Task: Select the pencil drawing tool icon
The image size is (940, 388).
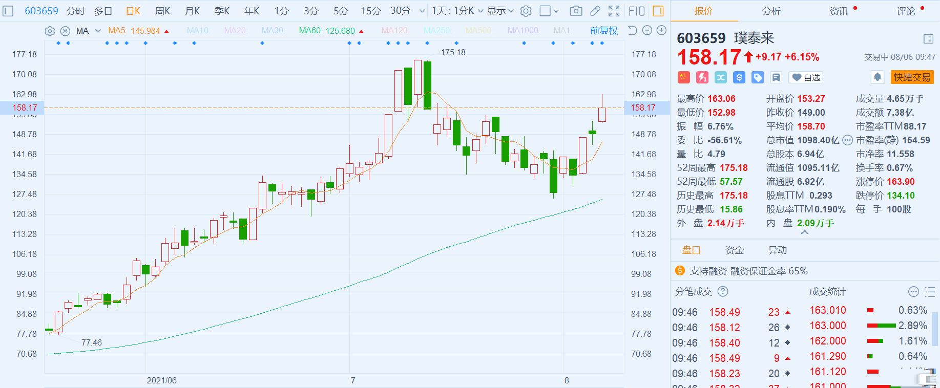Action: pyautogui.click(x=595, y=11)
